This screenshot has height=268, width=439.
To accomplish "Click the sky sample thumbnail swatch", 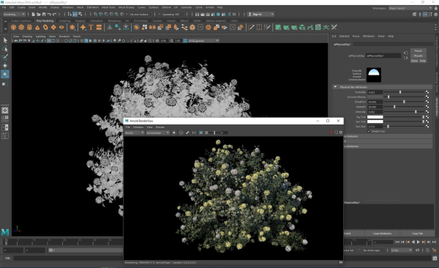I will [374, 75].
